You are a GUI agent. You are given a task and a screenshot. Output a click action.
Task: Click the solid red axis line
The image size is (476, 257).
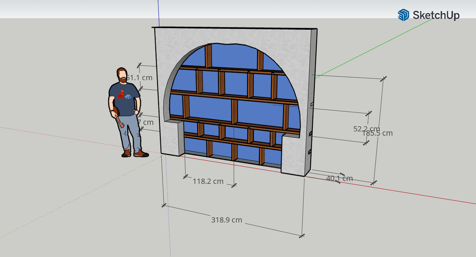coord(418,194)
